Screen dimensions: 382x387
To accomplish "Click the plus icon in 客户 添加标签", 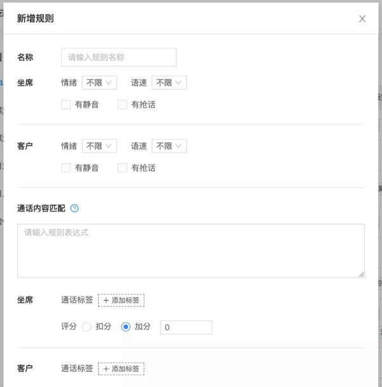I will [x=106, y=369].
